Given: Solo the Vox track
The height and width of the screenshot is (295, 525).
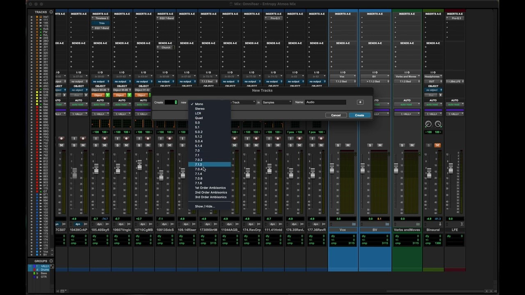Looking at the screenshot, I should [x=338, y=145].
